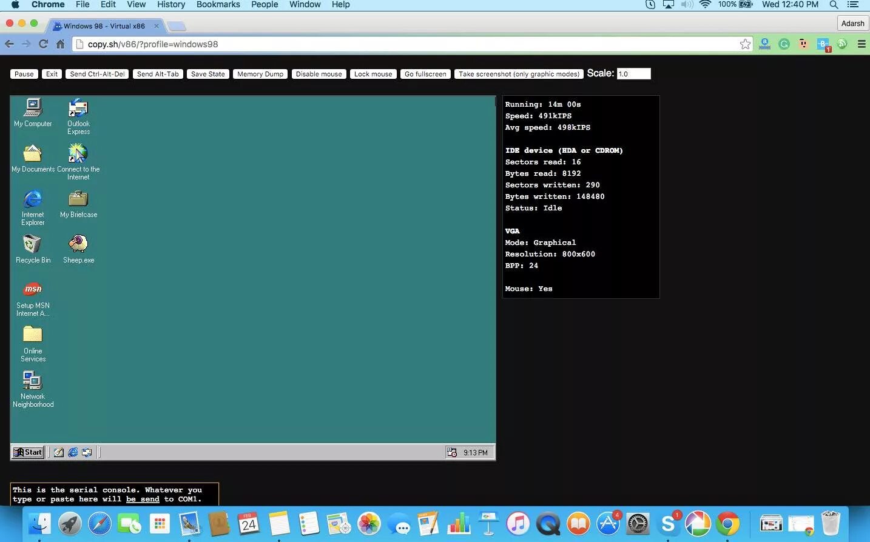The height and width of the screenshot is (542, 870).
Task: Go to Chrome home page
Action: coord(60,44)
